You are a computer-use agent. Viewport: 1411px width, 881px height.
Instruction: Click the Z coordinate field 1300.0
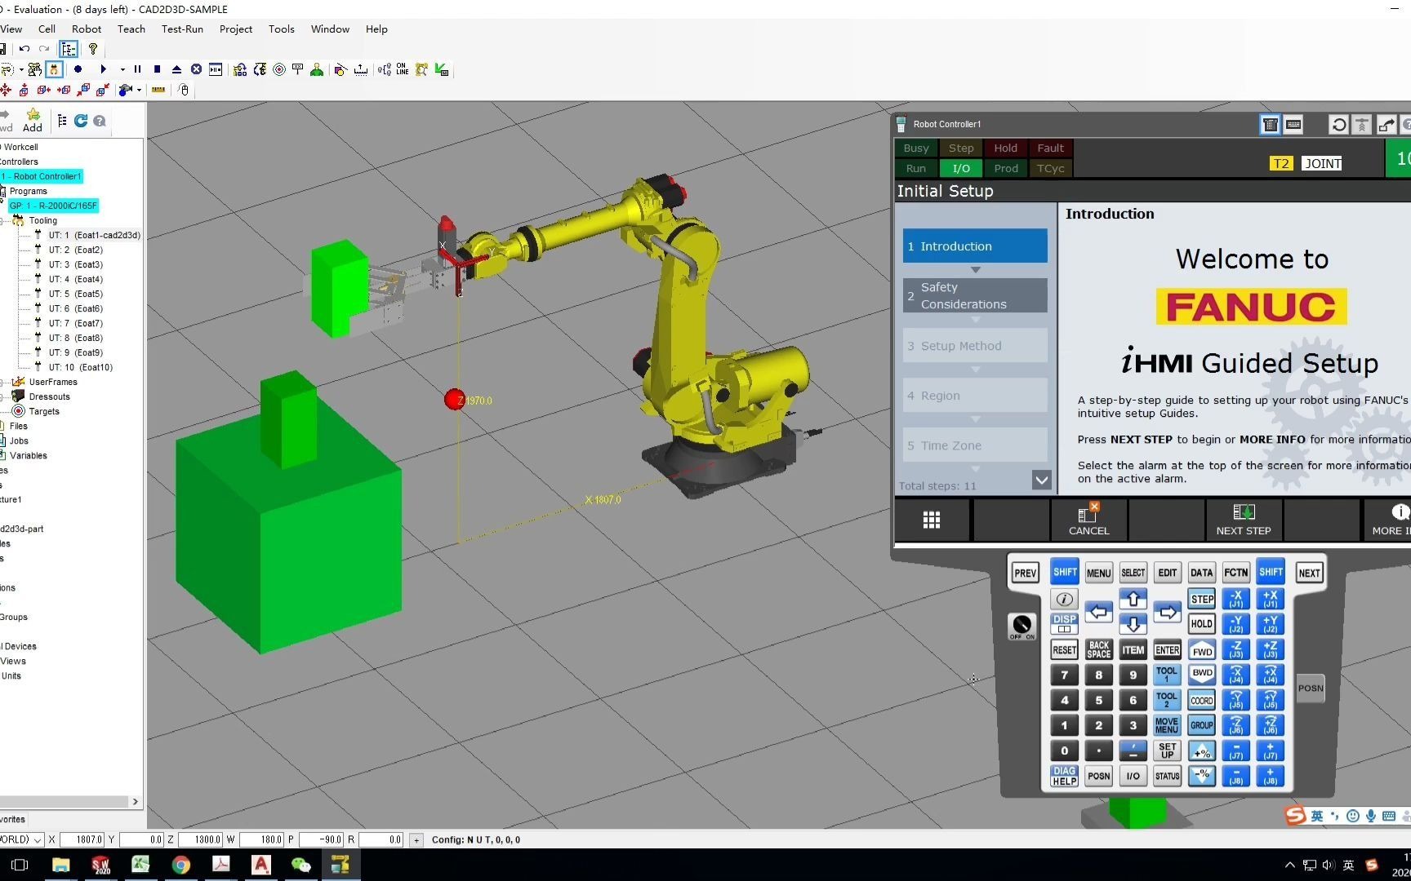(200, 839)
